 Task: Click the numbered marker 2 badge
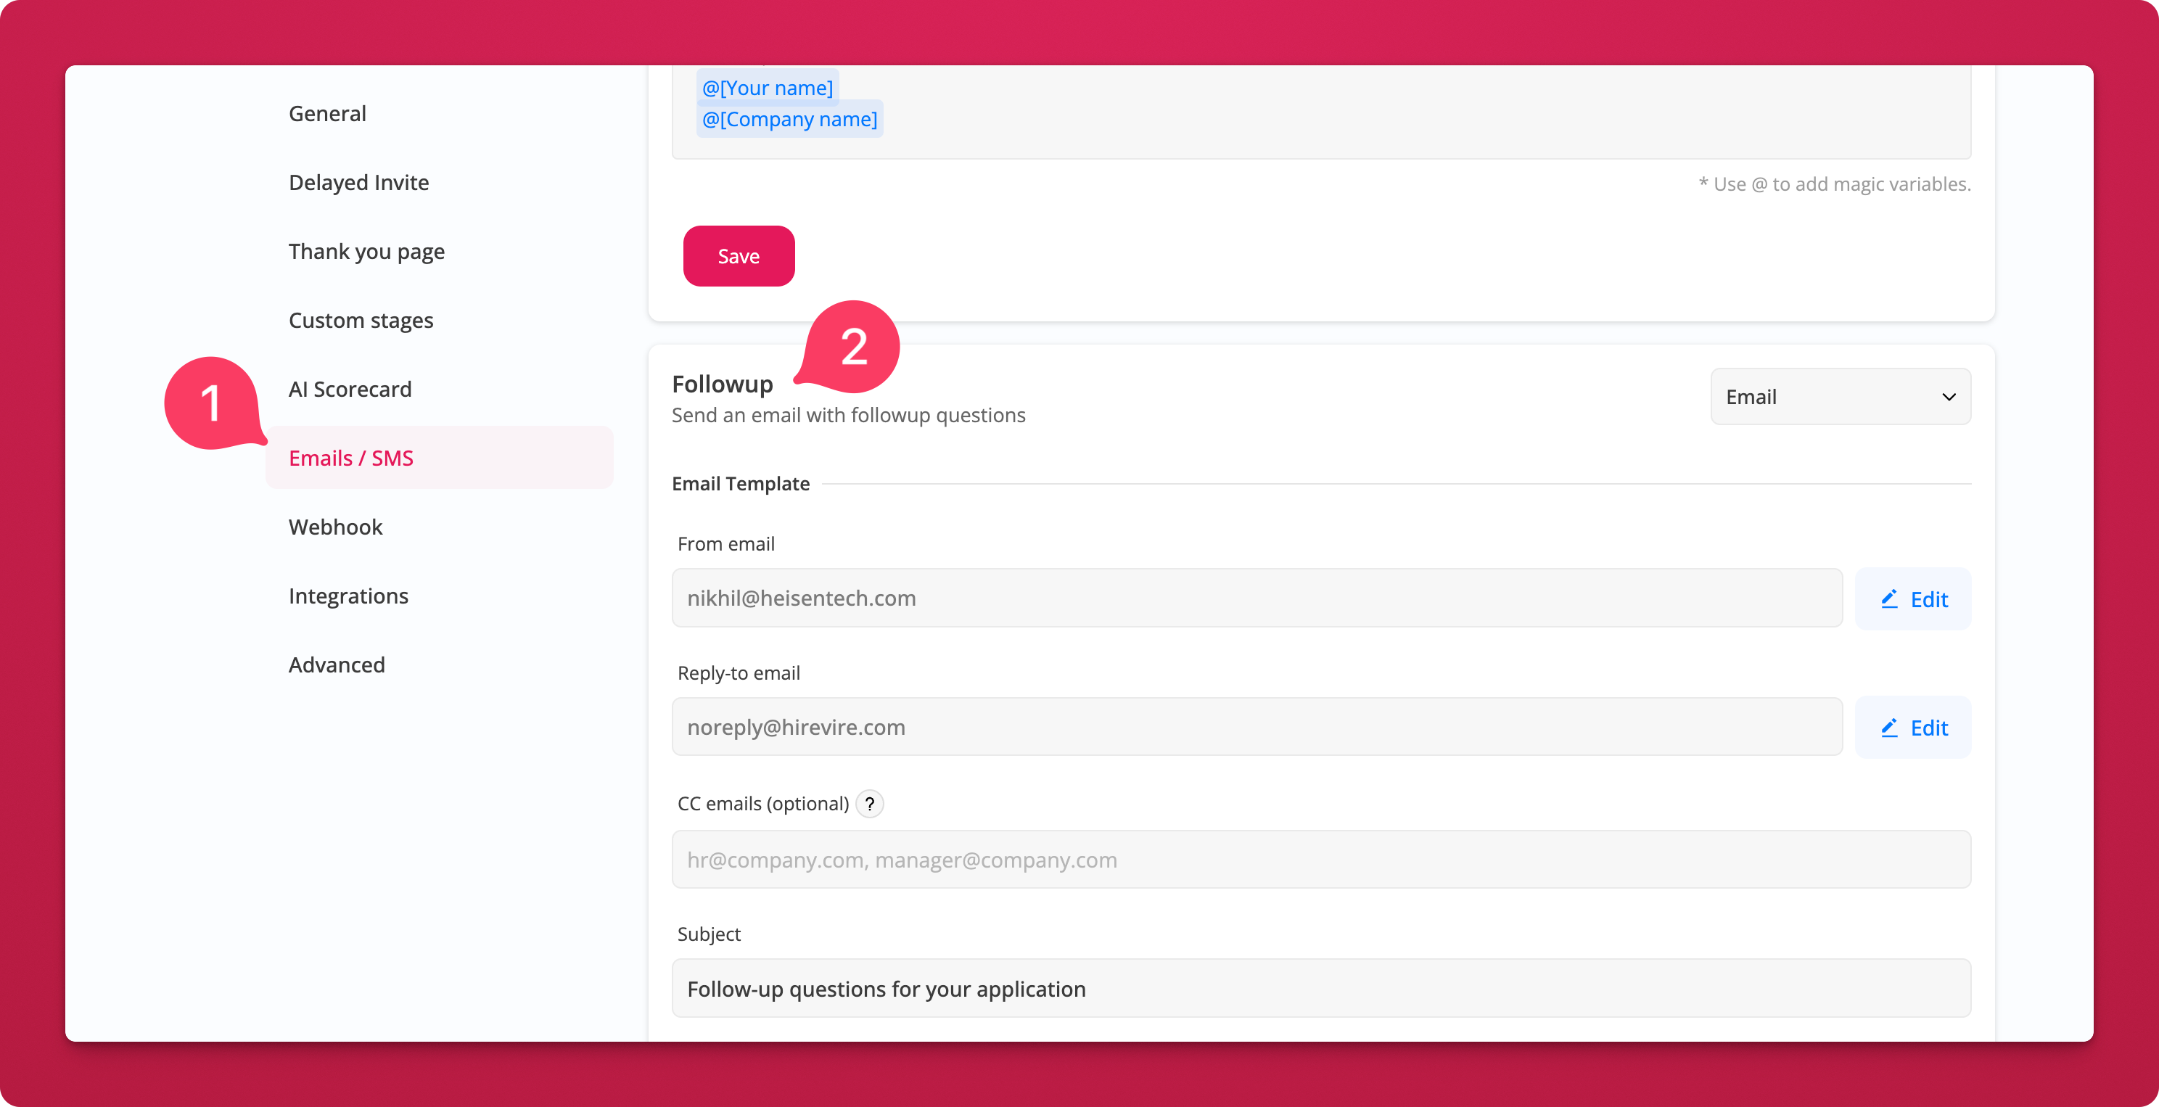853,346
